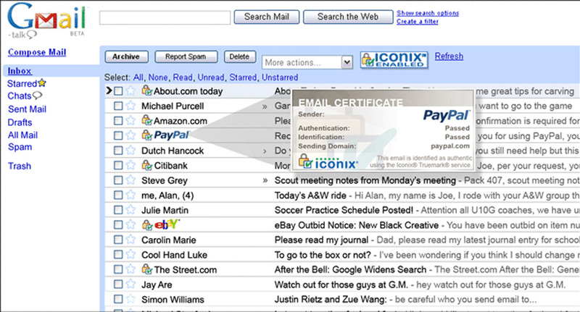This screenshot has height=312, width=580.
Task: Star the Steve Grey email
Action: (130, 180)
